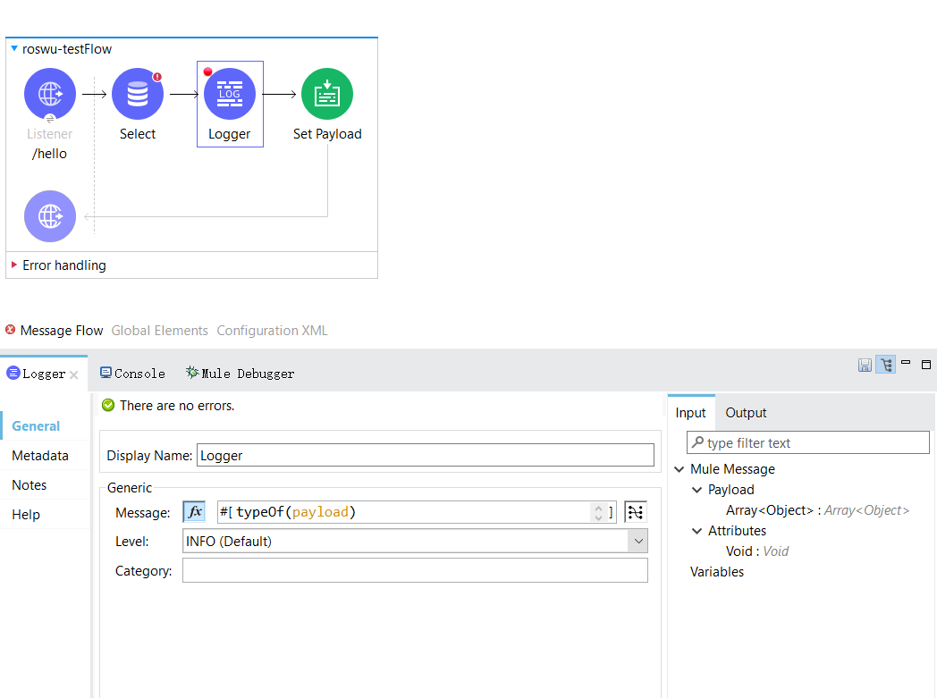Click the roswu-testFlow title text
937x698 pixels.
[x=67, y=49]
